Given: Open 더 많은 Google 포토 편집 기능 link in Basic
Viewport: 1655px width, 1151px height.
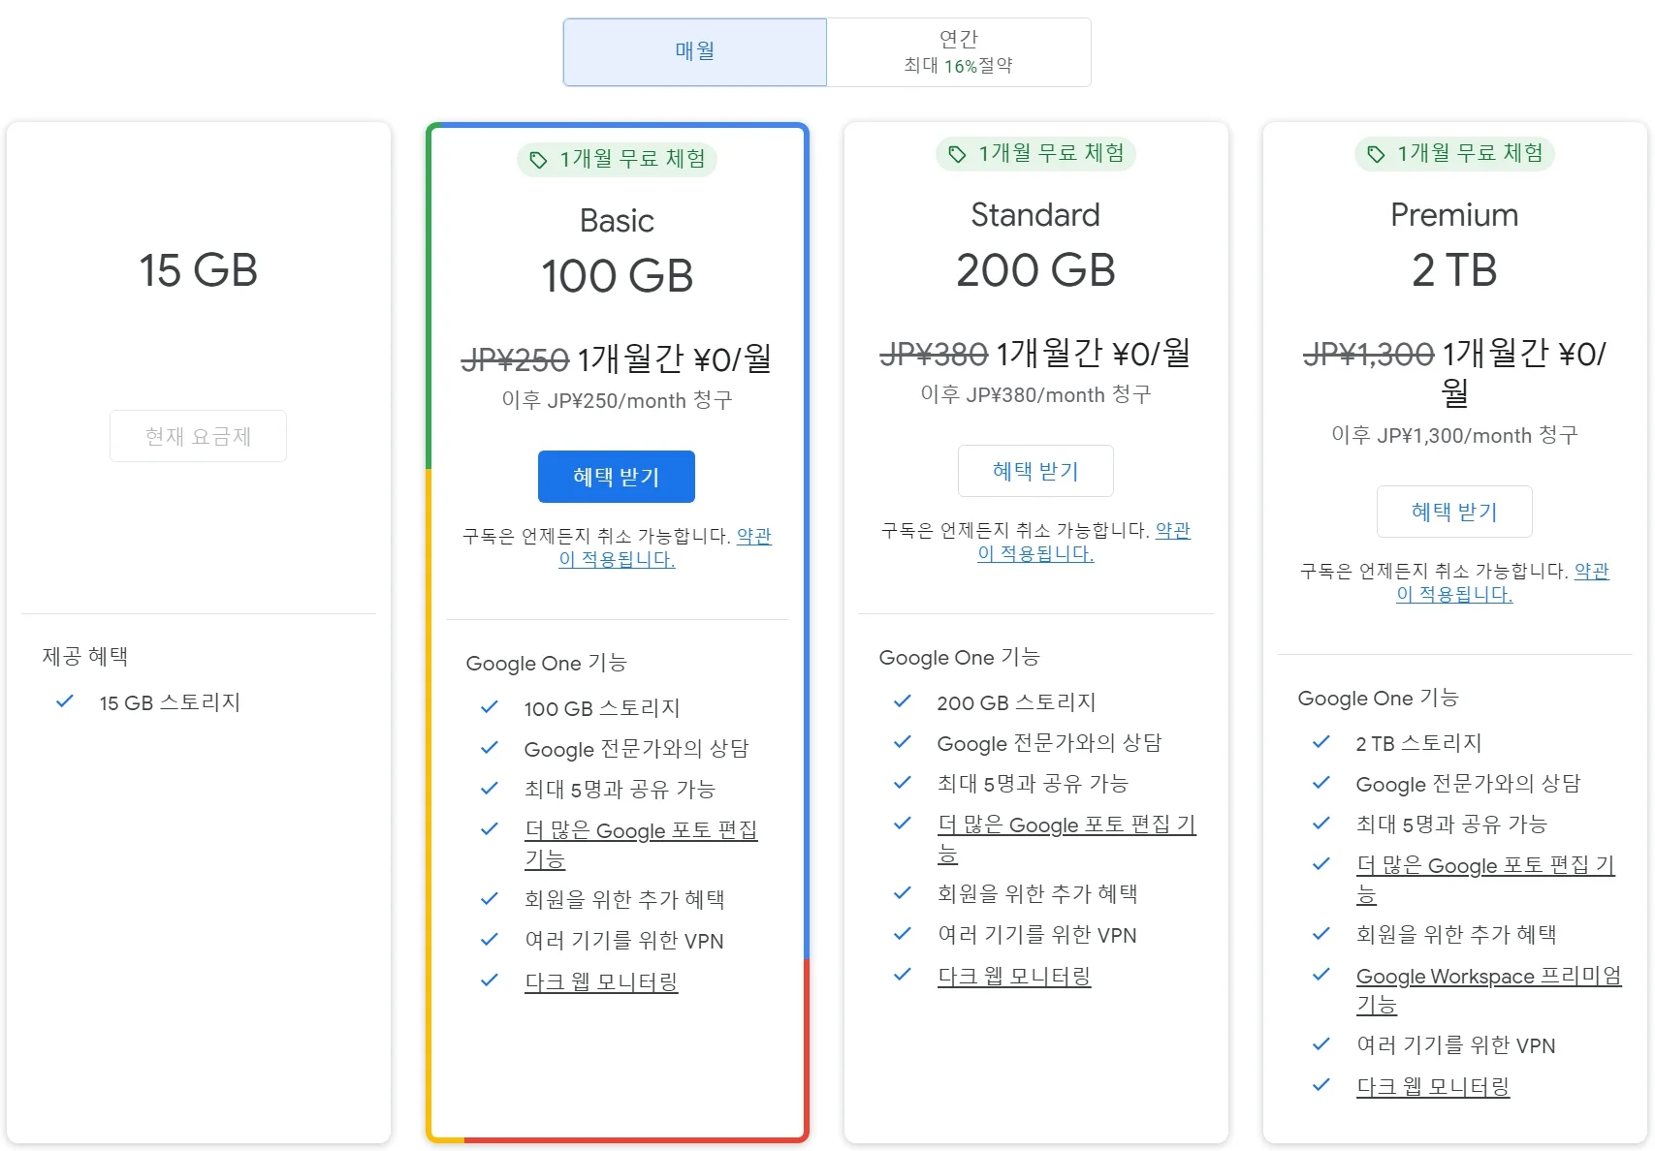Looking at the screenshot, I should point(641,831).
